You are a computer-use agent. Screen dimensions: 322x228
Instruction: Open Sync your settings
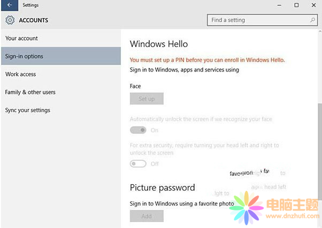click(61, 110)
